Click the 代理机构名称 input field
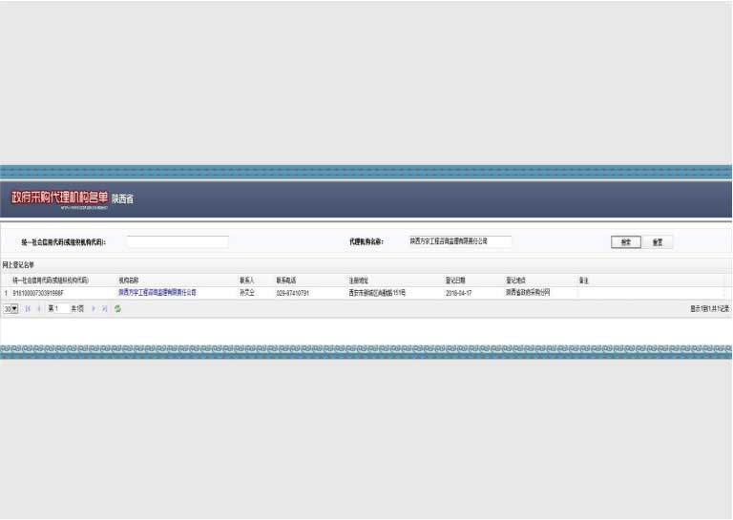 [x=459, y=242]
